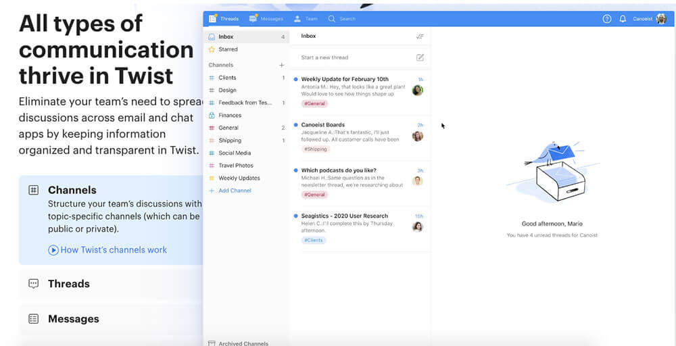Viewport: 676px width, 346px height.
Task: Open Weekly Update for February 10th thread
Action: tap(360, 93)
